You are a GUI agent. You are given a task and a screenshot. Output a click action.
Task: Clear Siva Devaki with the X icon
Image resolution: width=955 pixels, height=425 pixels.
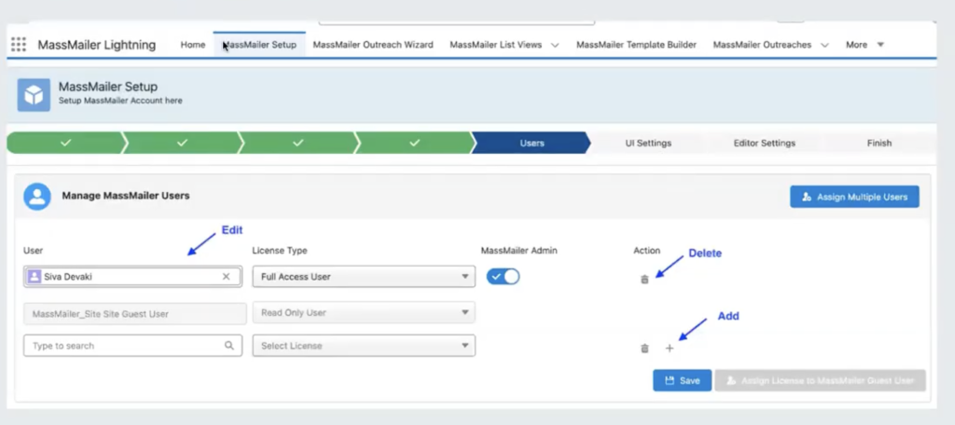[x=226, y=277]
